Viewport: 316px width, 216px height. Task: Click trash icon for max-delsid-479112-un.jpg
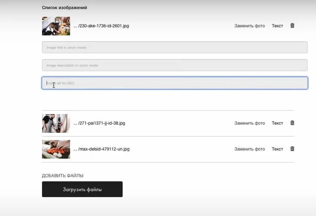click(x=292, y=149)
